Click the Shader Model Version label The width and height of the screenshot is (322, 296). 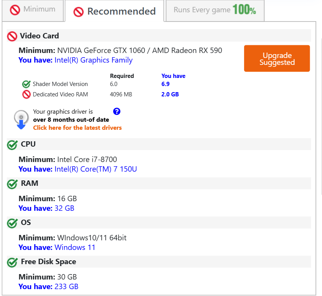pos(60,84)
